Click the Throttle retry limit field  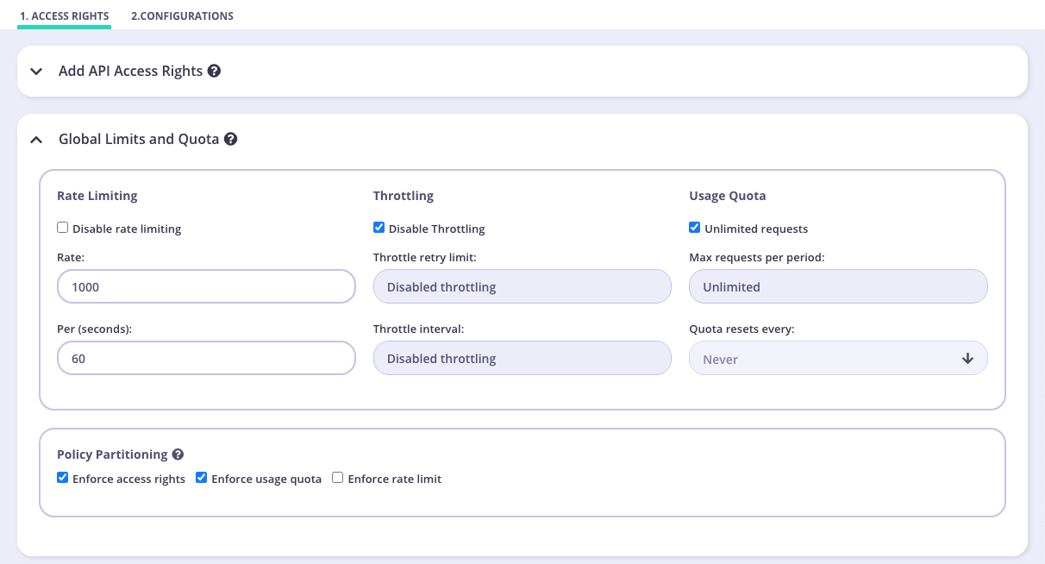coord(522,287)
